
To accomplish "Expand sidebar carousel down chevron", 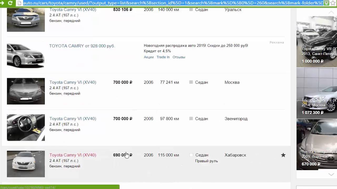I will click(331, 174).
